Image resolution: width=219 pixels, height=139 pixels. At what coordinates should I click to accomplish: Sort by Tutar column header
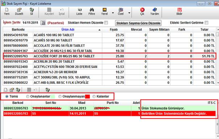[x=204, y=30]
